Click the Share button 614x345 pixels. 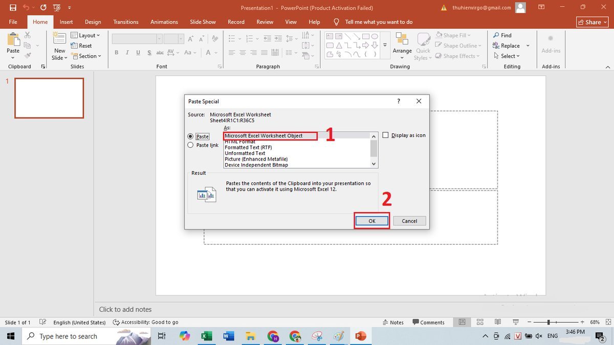593,22
